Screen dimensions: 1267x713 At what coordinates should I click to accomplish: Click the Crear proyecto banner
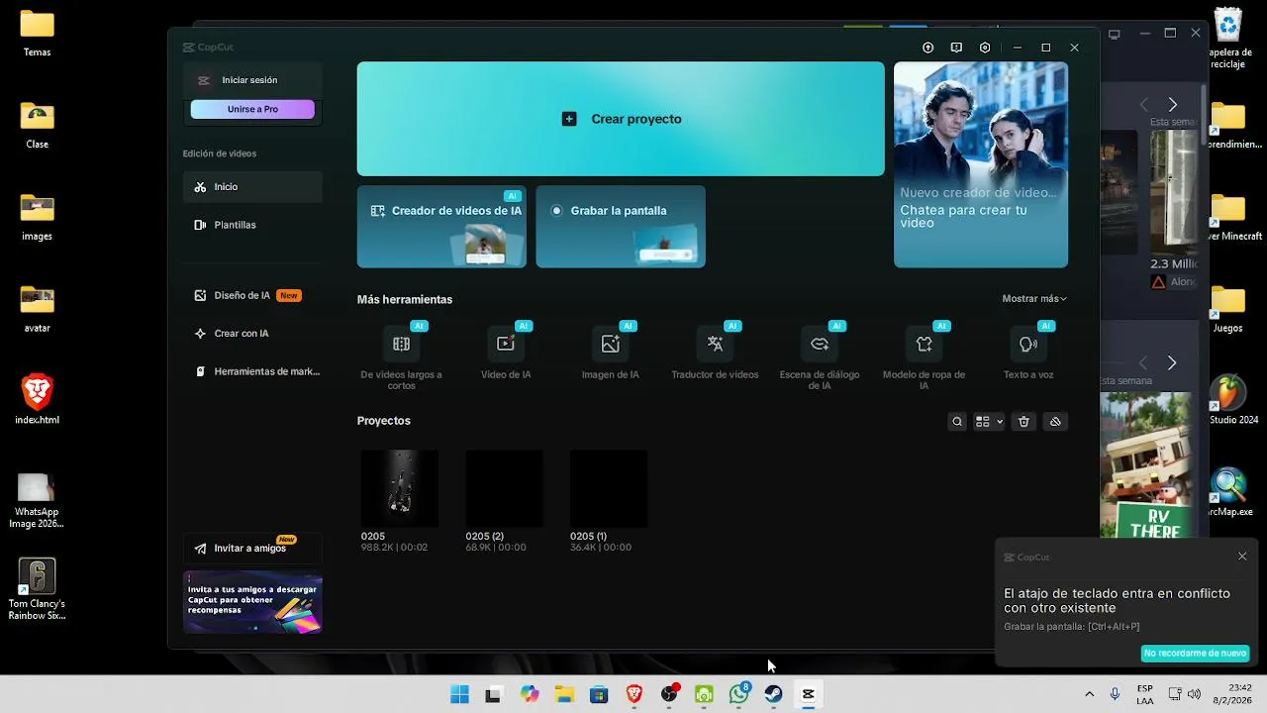tap(621, 119)
